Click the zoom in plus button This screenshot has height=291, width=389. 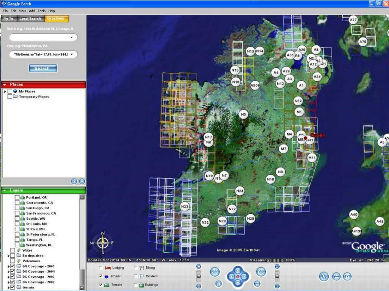point(199,266)
